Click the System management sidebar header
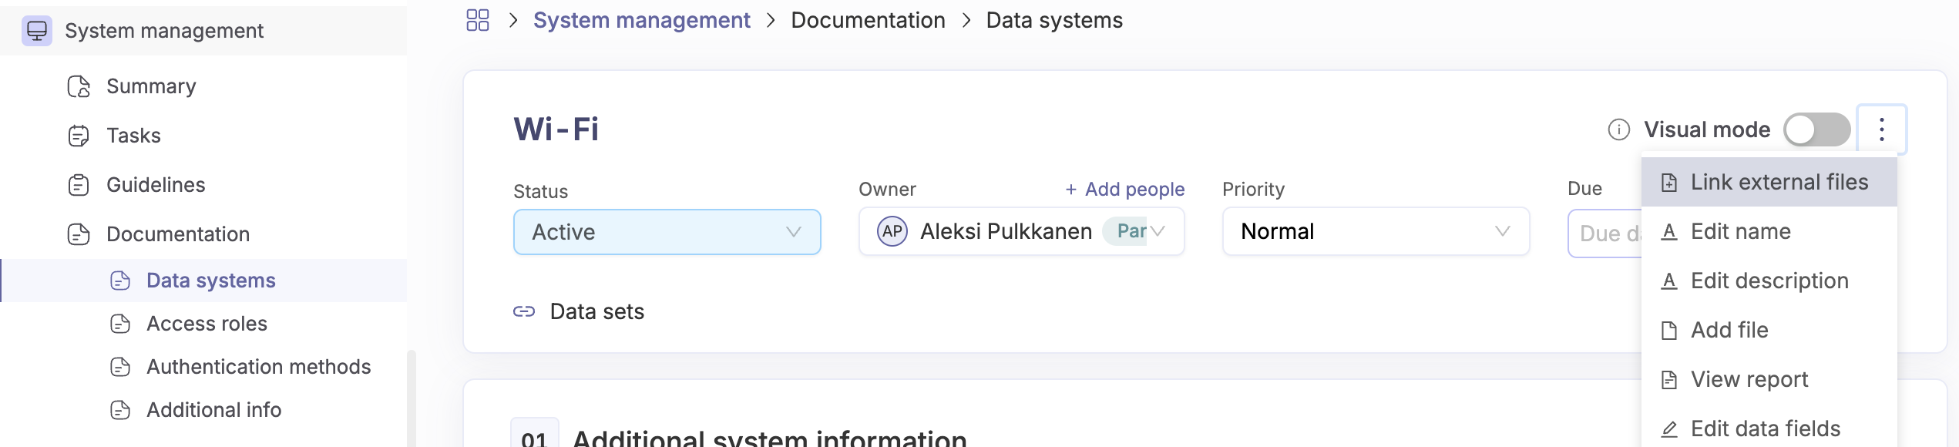Image resolution: width=1959 pixels, height=447 pixels. click(203, 31)
